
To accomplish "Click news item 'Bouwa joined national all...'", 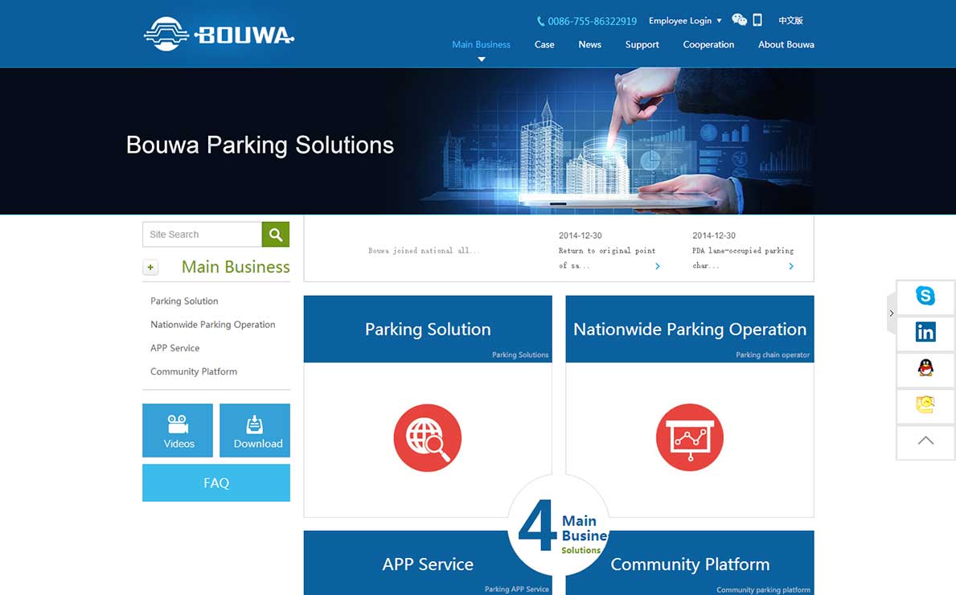I will pyautogui.click(x=424, y=251).
